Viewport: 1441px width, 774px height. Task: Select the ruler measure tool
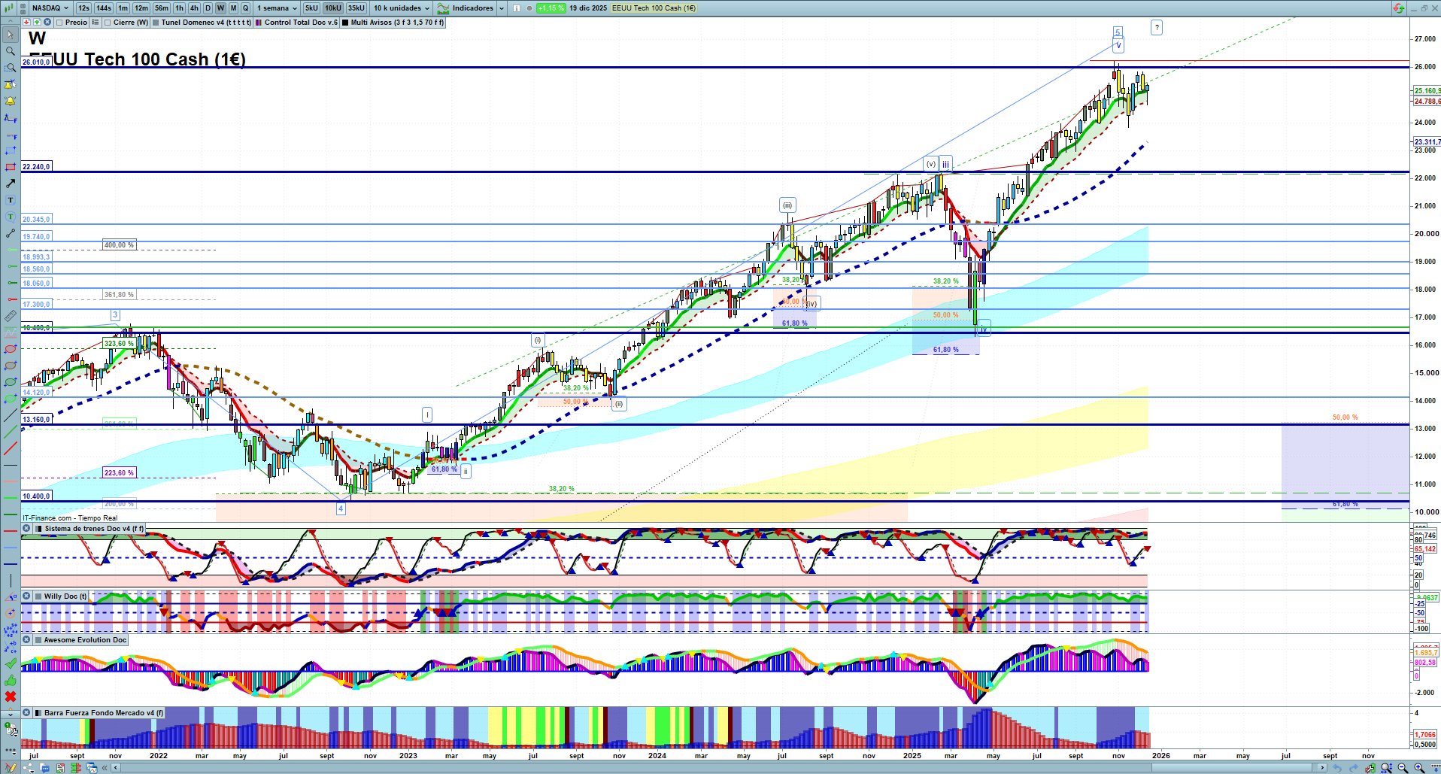point(11,316)
